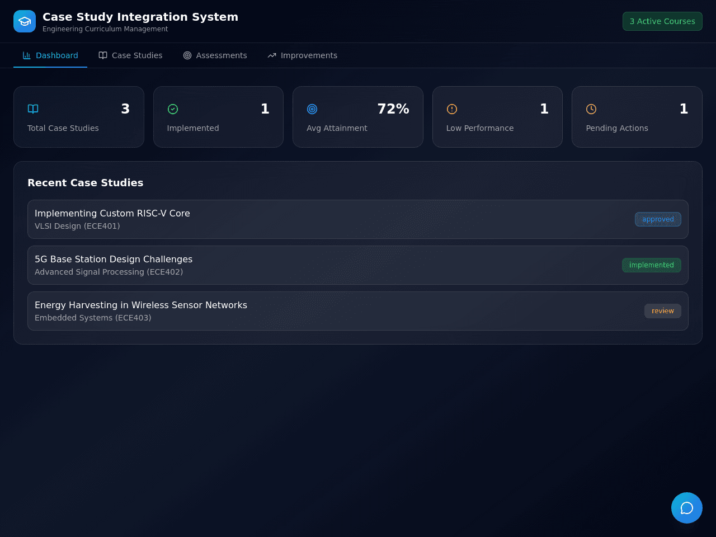This screenshot has width=716, height=537.
Task: Click the alert icon on Low Performance card
Action: tap(452, 109)
